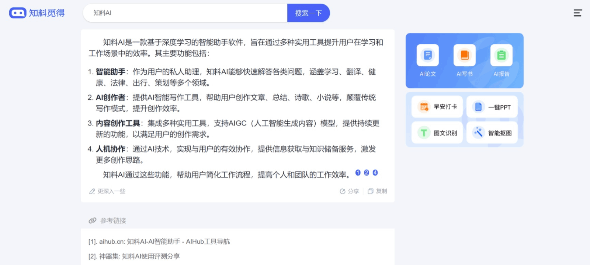Image resolution: width=590 pixels, height=265 pixels.
Task: Click the 知料觅得 robot logo icon
Action: (x=18, y=13)
